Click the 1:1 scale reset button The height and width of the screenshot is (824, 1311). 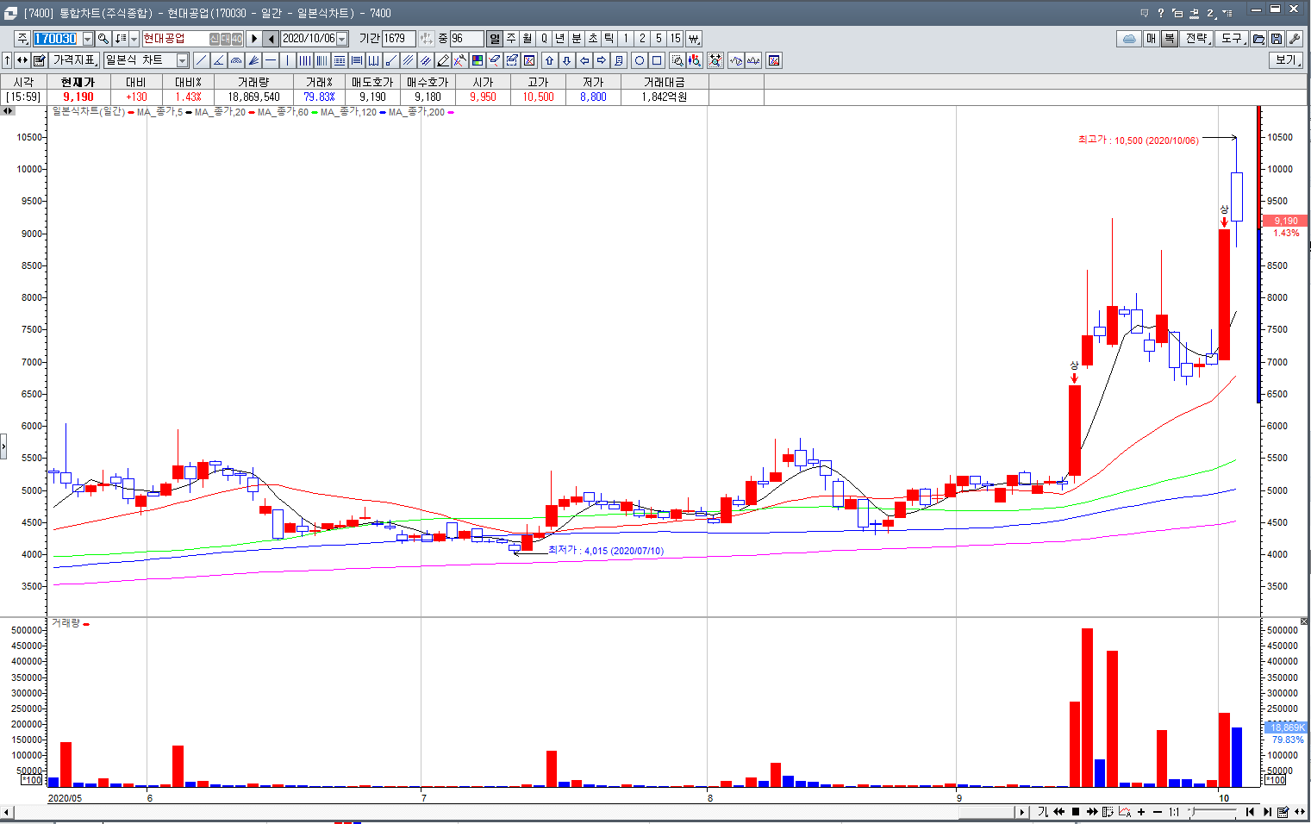(x=1174, y=812)
